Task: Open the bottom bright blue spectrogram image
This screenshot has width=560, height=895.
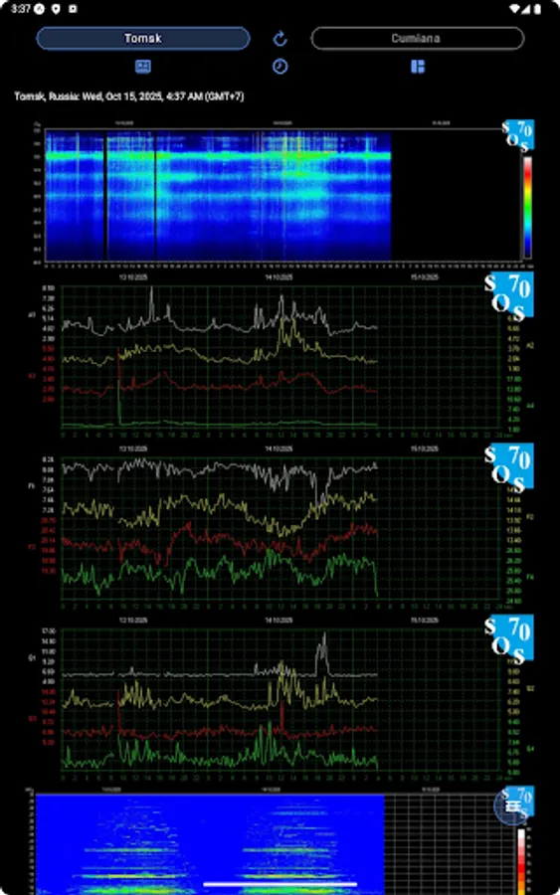Action: pos(280,840)
